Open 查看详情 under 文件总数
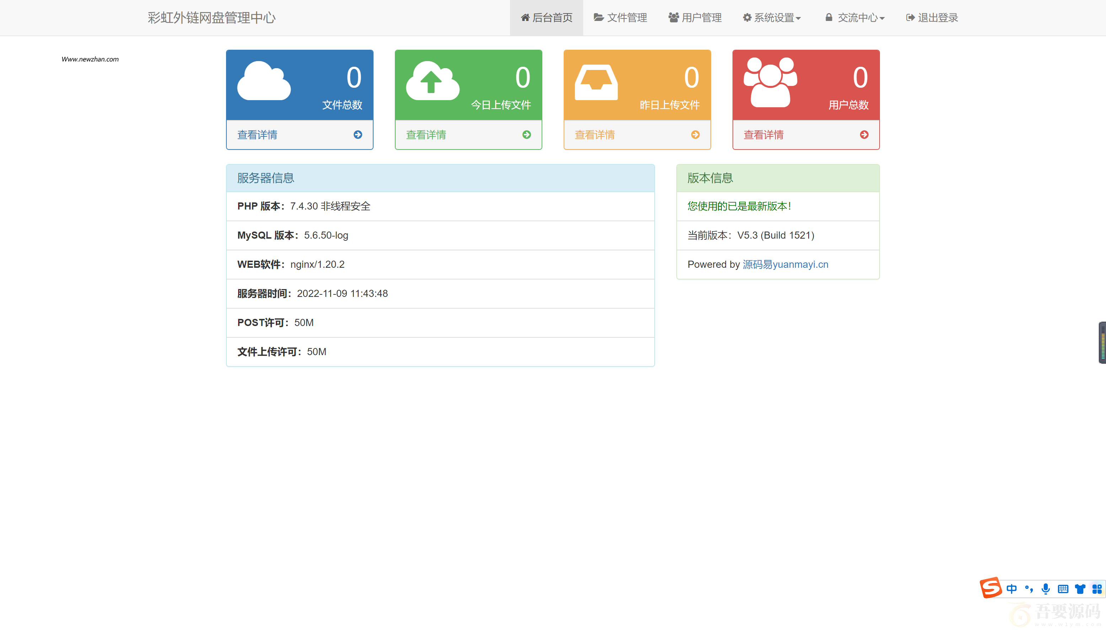This screenshot has width=1106, height=630. tap(257, 135)
